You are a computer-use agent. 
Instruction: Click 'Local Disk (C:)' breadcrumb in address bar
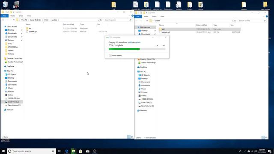click(x=36, y=20)
